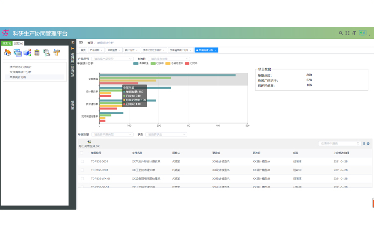This screenshot has height=228, width=374.
Task: Click the tools wrench icon in sidebar
Action: tap(57, 52)
